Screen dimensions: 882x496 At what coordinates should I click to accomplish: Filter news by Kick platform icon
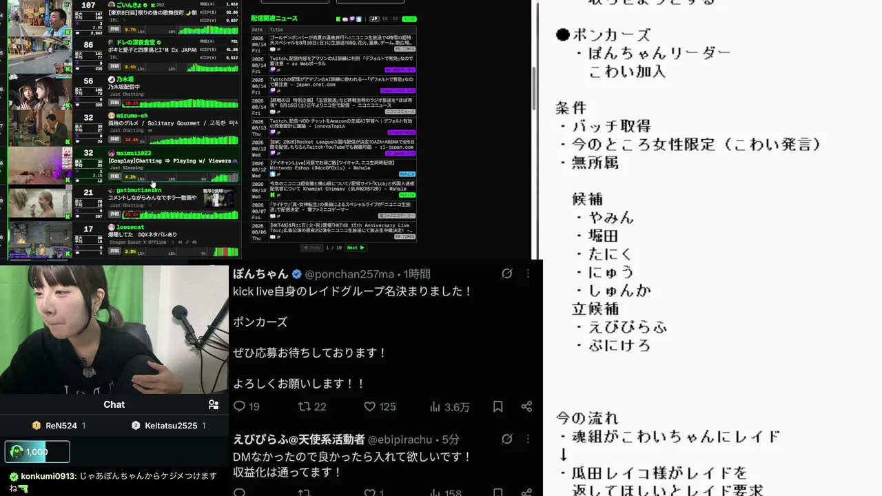338,19
